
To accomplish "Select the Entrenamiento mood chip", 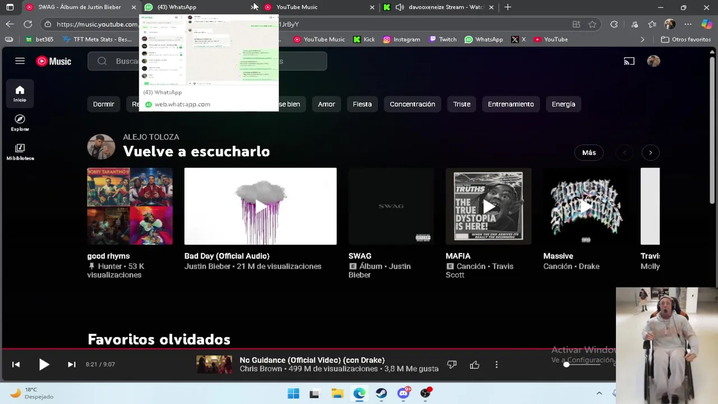I will tap(510, 104).
